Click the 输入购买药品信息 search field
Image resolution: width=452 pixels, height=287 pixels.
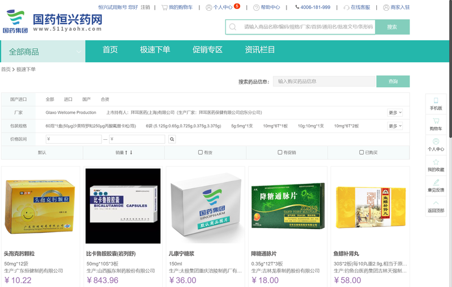pyautogui.click(x=324, y=82)
